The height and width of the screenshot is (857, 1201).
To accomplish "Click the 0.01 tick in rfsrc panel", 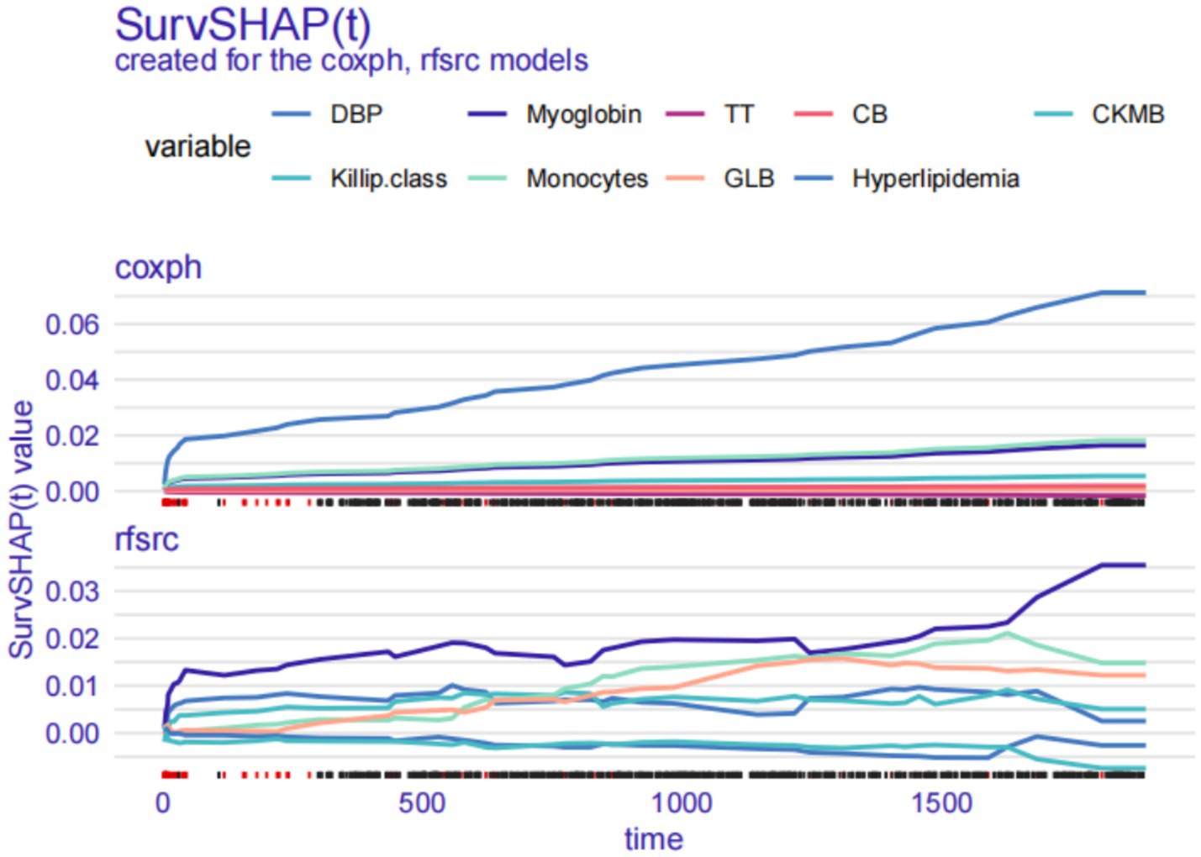I will (72, 686).
